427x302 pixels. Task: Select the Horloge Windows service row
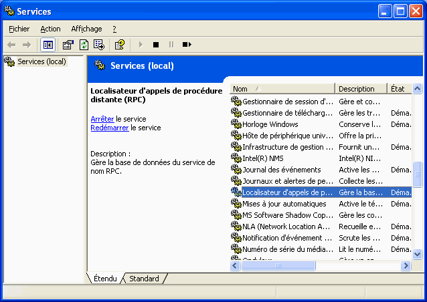click(x=321, y=124)
